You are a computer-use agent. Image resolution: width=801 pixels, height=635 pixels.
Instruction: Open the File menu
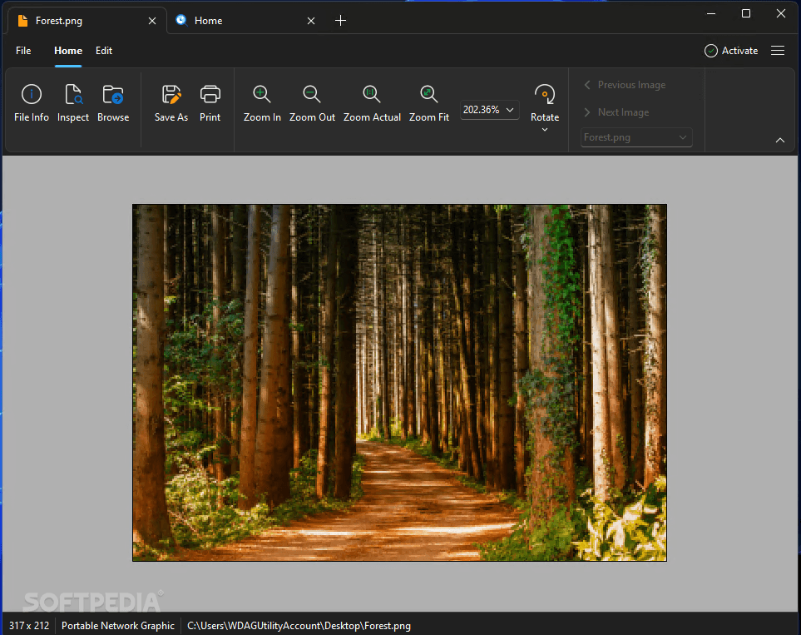click(x=23, y=51)
